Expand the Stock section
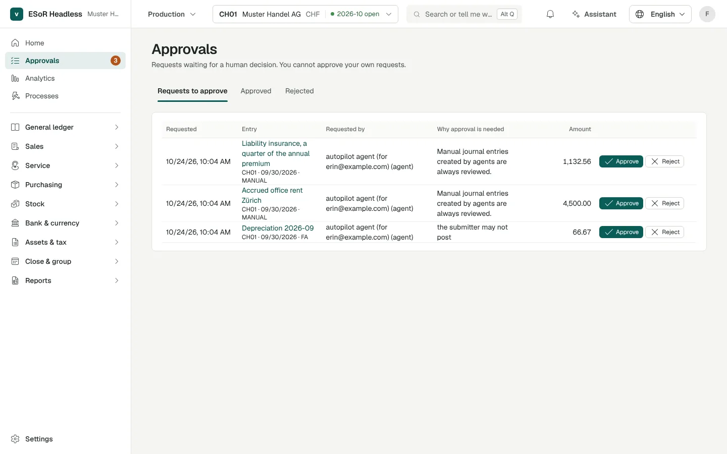The width and height of the screenshot is (727, 454). point(65,204)
